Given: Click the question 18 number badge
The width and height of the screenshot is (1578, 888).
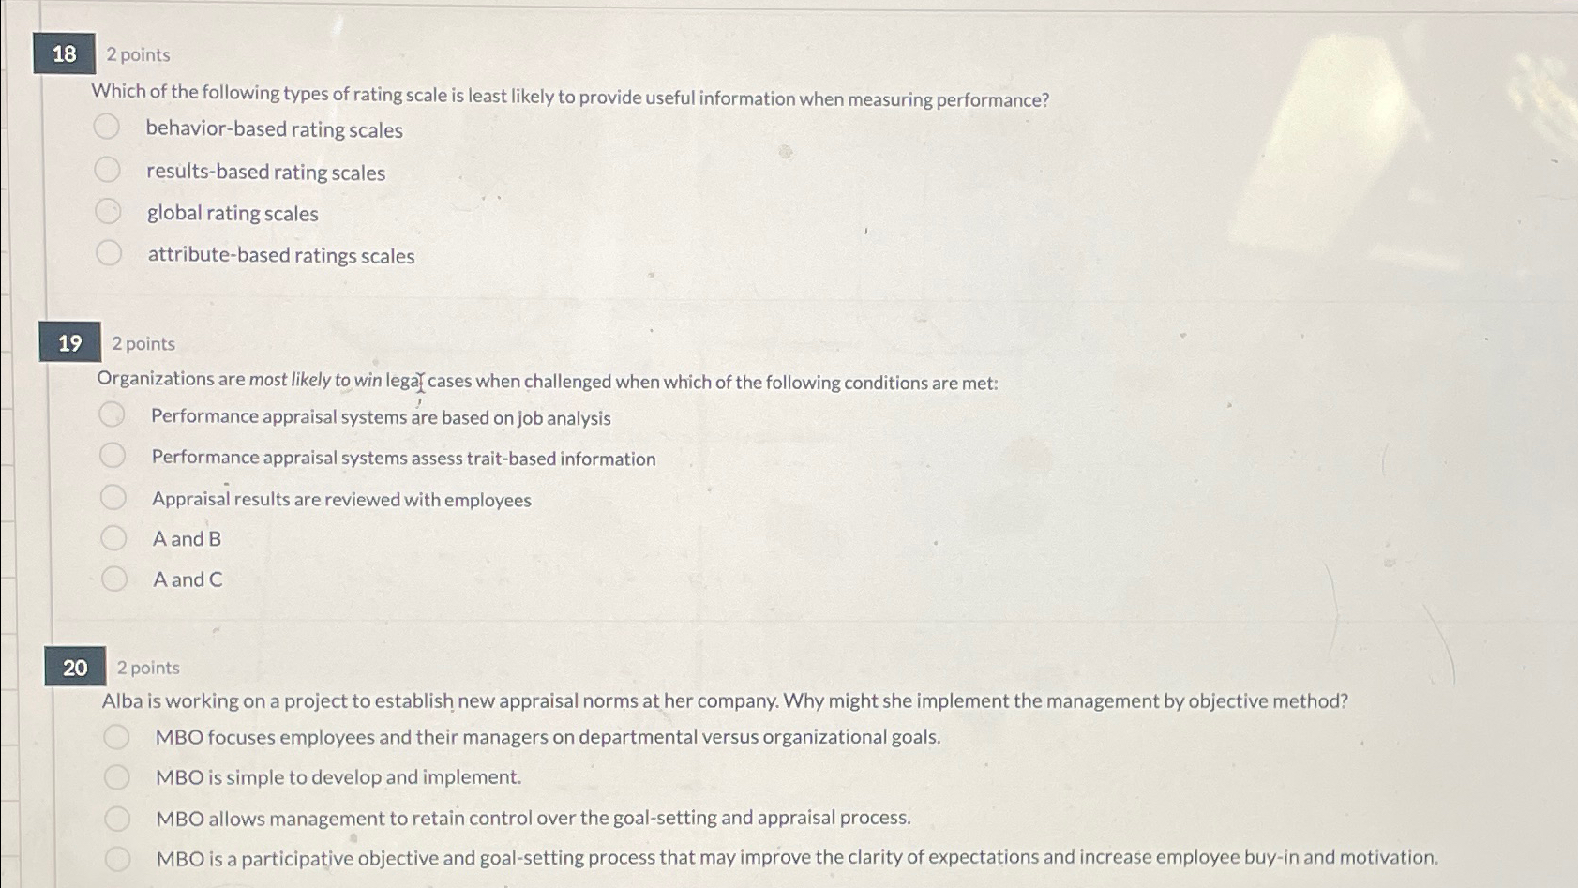Looking at the screenshot, I should [x=66, y=53].
